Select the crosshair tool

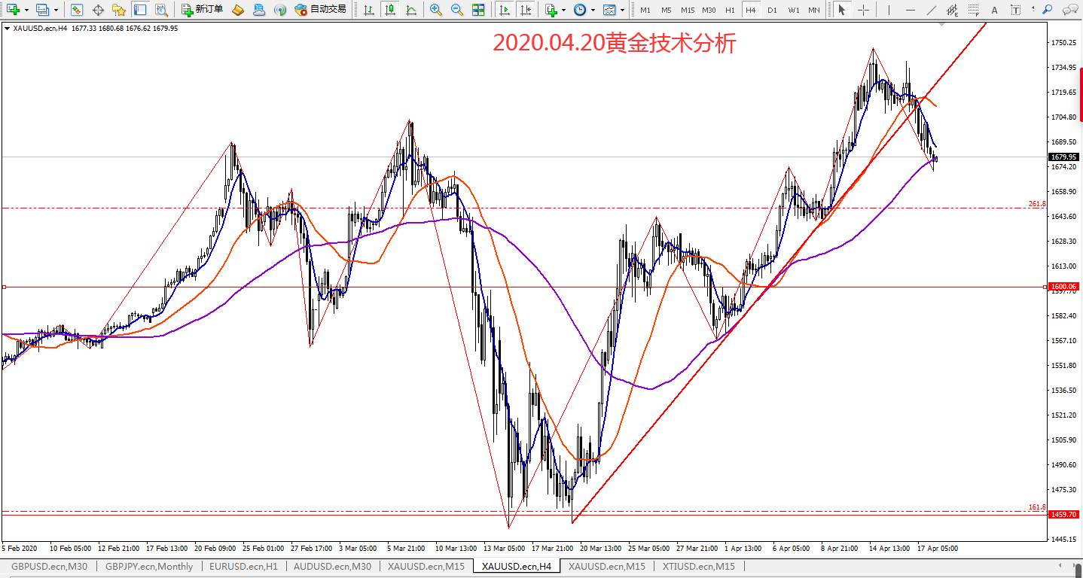[863, 10]
